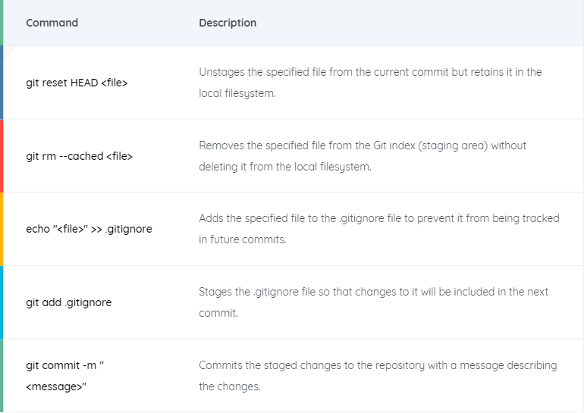Image resolution: width=584 pixels, height=413 pixels.
Task: Select the git add .gitignore command
Action: point(69,302)
